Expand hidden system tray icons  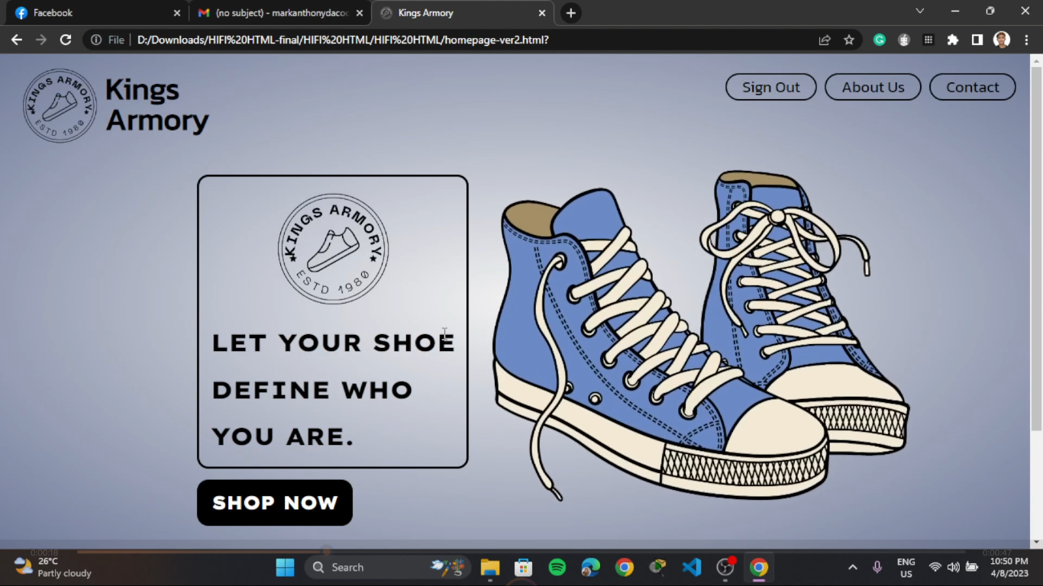(853, 567)
